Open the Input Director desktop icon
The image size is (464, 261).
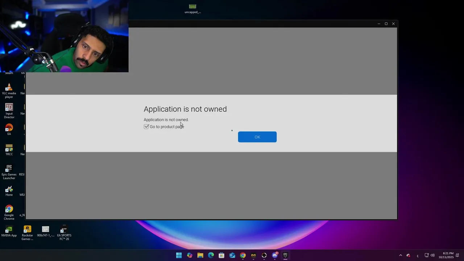(9, 111)
